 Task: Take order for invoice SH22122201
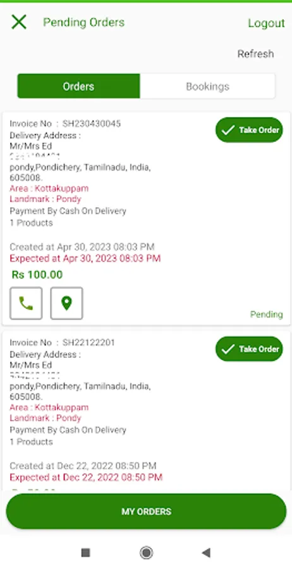249,349
